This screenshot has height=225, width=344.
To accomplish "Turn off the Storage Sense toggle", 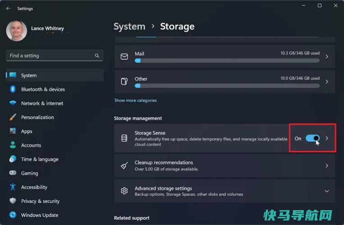I will (312, 138).
